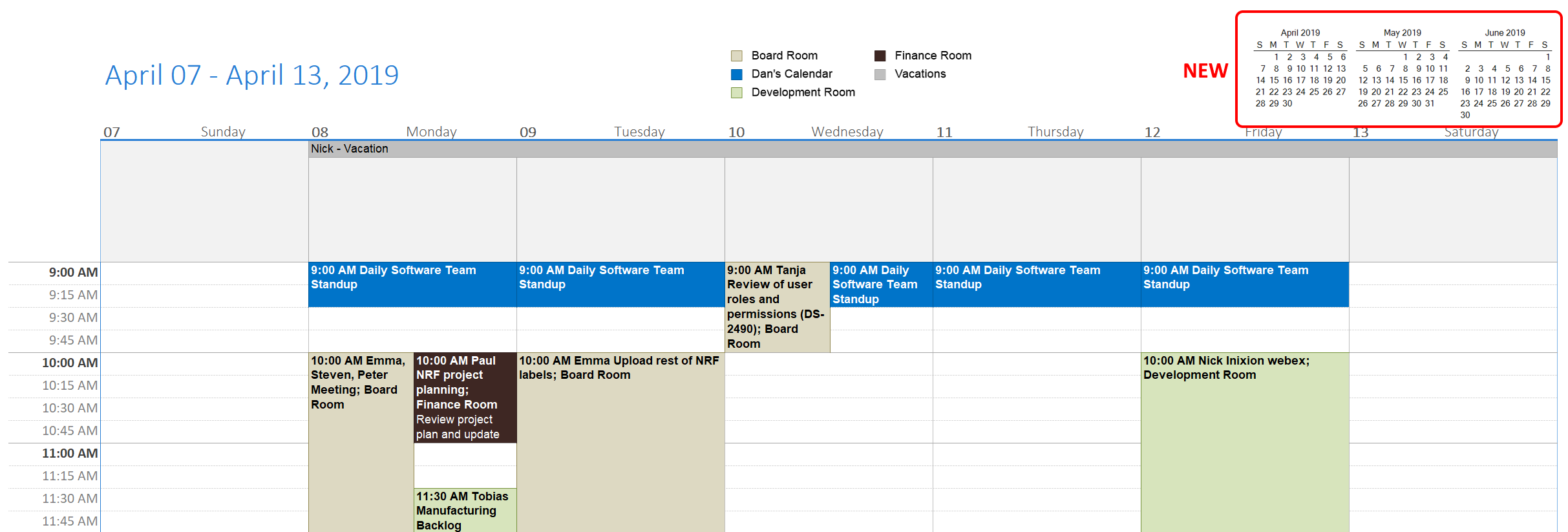Screen dimensions: 1568x532
Task: Open Wednesday's 9:00 AM Daily Software Team Standup
Action: pyautogui.click(x=881, y=284)
